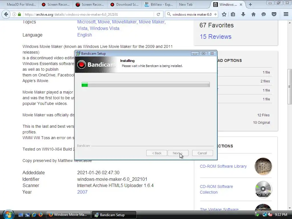292x219 pixels.
Task: Click the search go arrow
Action: [x=215, y=14]
